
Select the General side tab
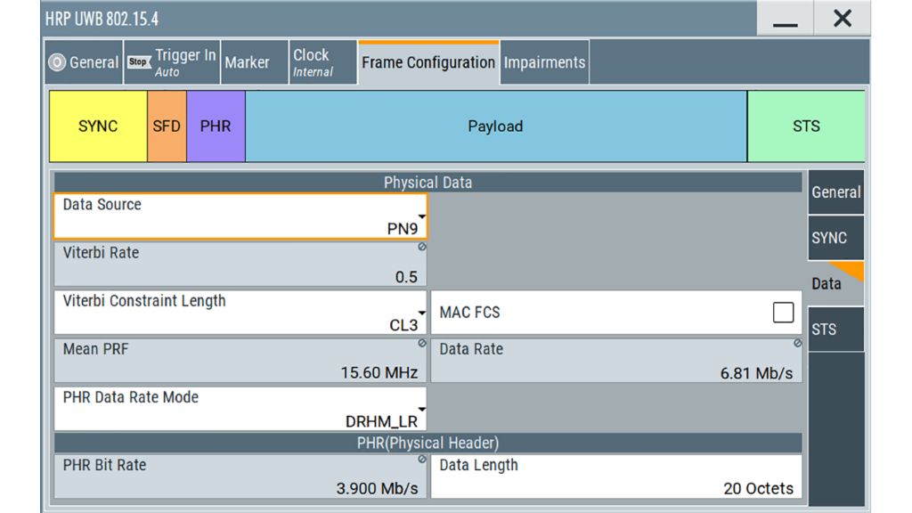[835, 191]
